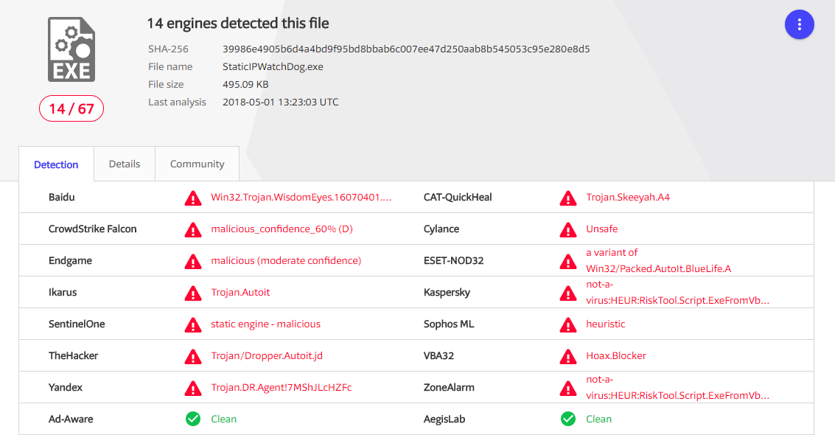The height and width of the screenshot is (435, 835).
Task: Click the Yandex result Trojan.DR.Agent!7MShJLcHZFc
Action: pyautogui.click(x=282, y=387)
